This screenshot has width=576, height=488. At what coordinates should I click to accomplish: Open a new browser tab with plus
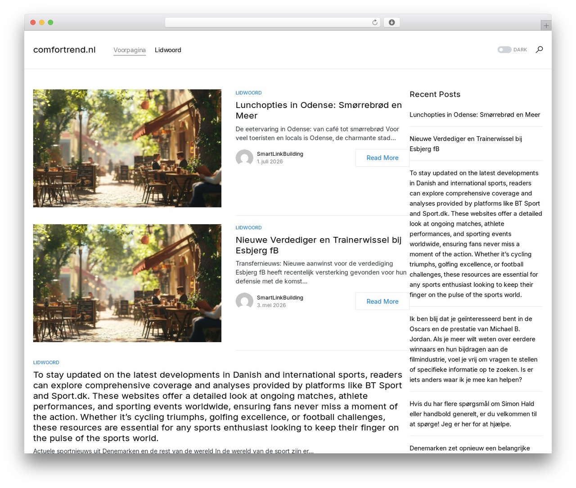[x=546, y=26]
